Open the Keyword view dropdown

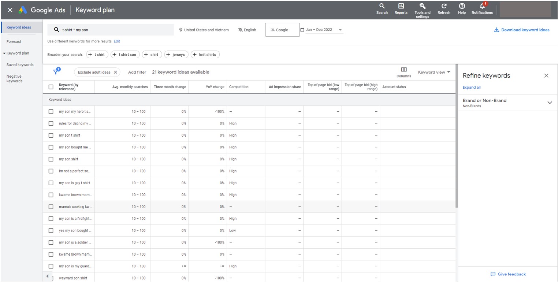(x=434, y=72)
